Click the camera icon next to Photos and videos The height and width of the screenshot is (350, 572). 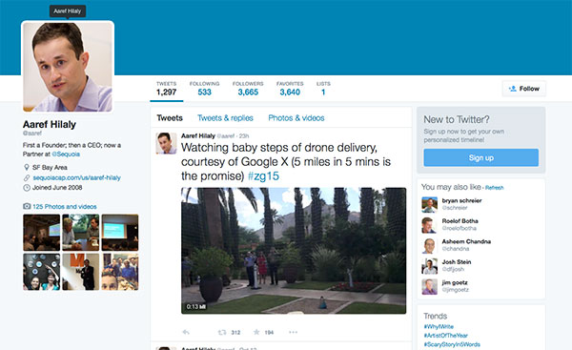click(x=27, y=207)
